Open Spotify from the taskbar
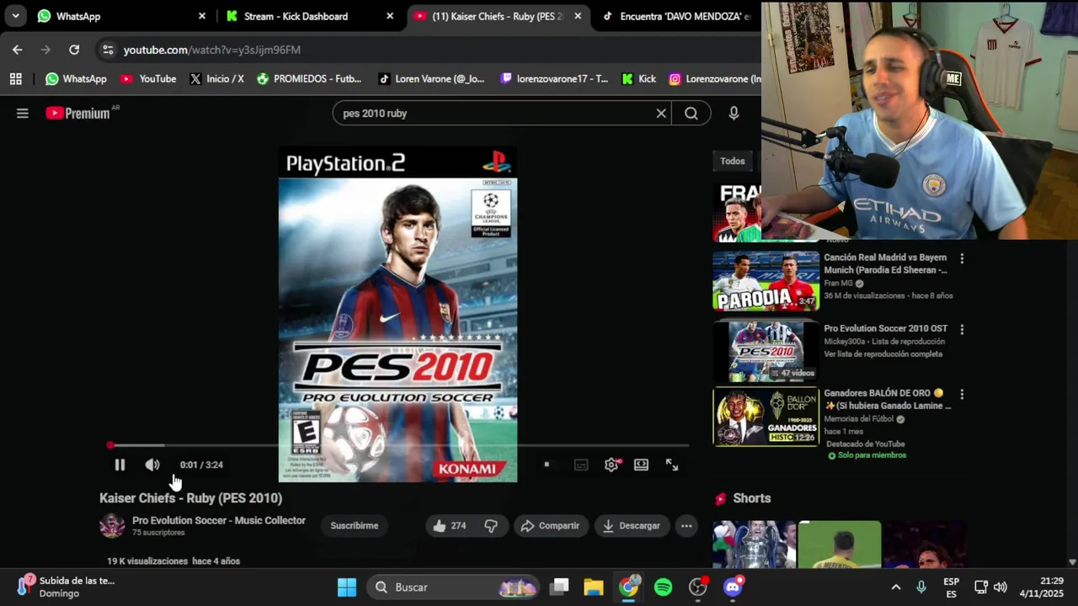 tap(664, 587)
